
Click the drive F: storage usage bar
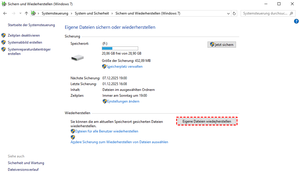point(120,48)
